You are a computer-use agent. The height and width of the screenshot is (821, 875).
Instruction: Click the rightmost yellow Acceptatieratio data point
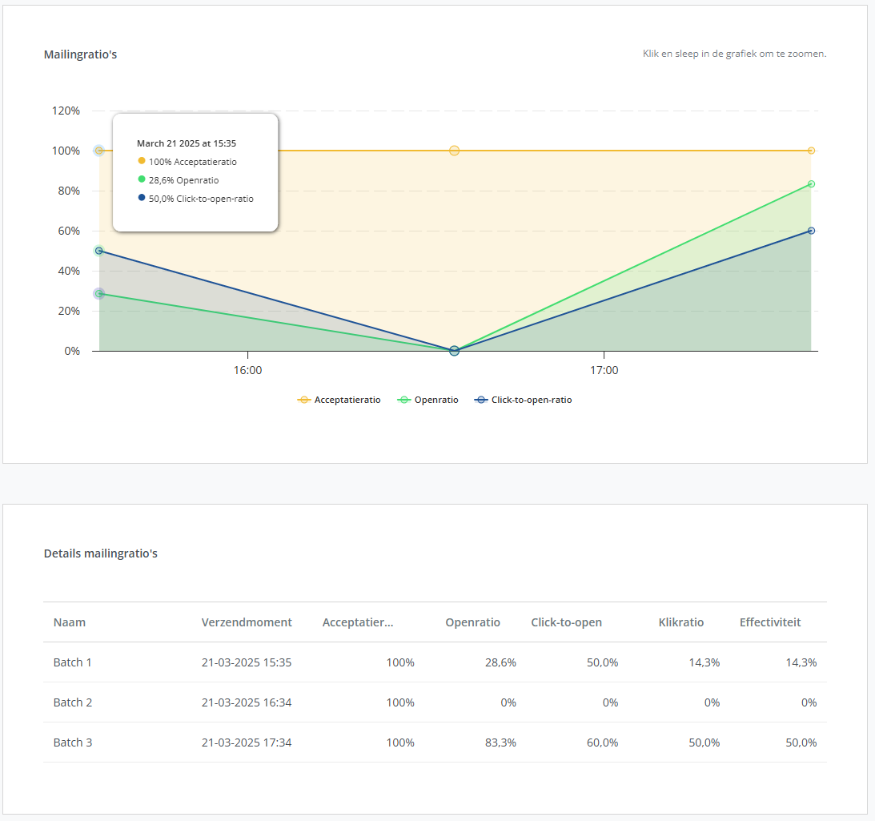pos(811,151)
